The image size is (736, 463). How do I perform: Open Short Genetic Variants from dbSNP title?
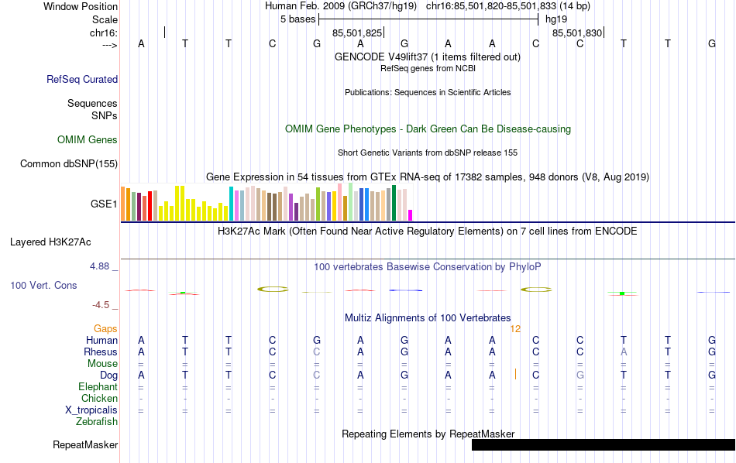428,153
